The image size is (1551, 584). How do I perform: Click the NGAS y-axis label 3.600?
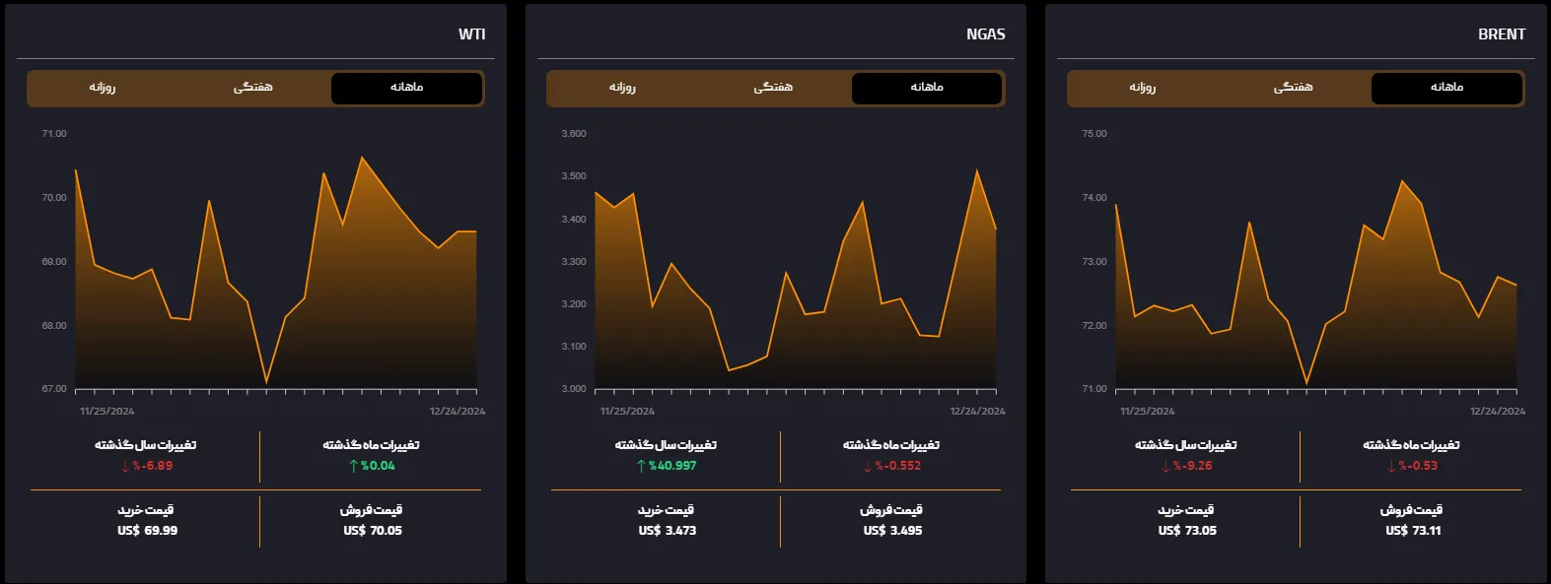(574, 134)
